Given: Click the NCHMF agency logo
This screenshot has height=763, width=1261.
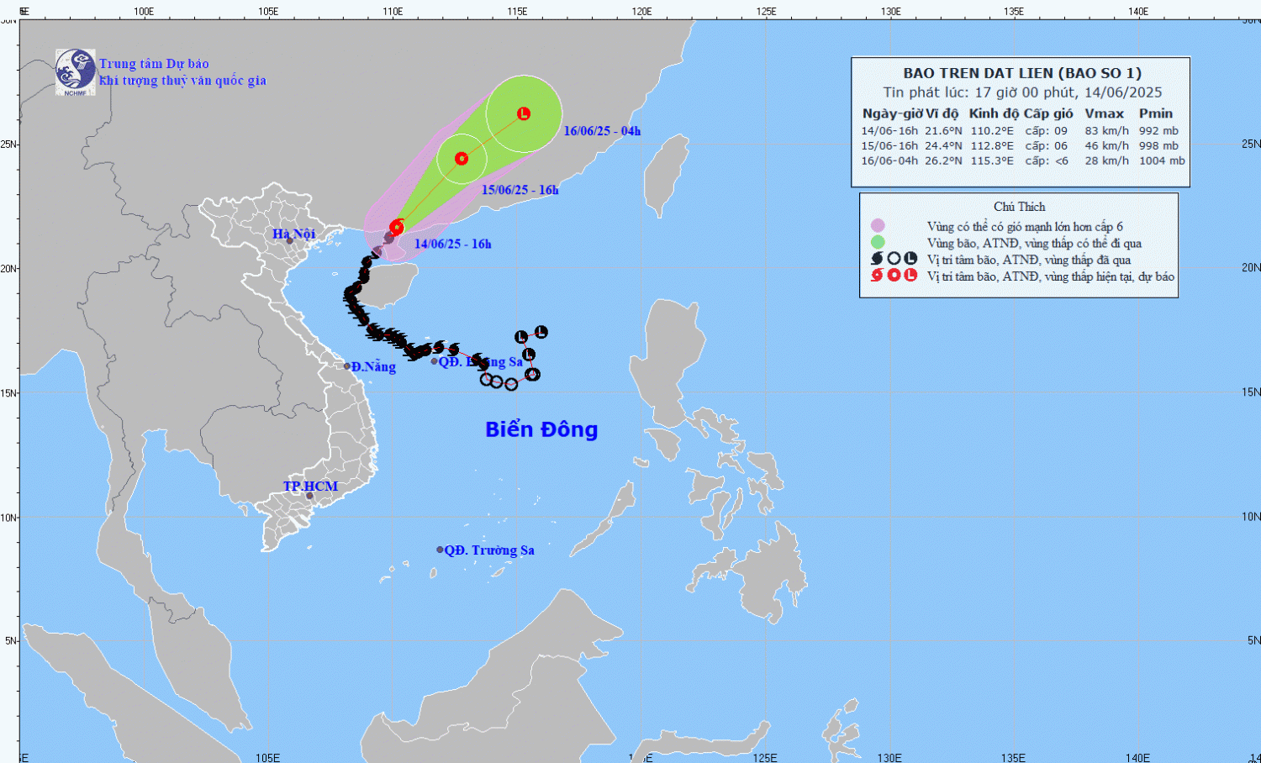Looking at the screenshot, I should point(75,71).
